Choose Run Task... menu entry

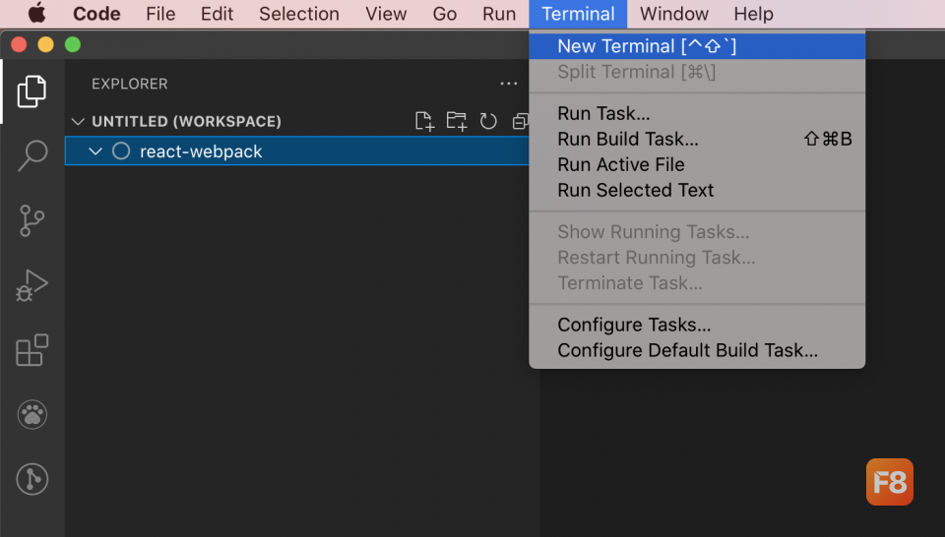(697, 113)
